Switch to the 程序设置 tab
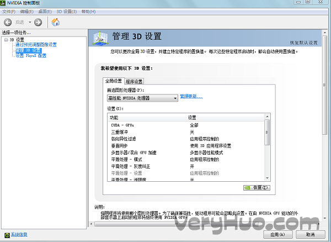331x242 pixels. (134, 81)
